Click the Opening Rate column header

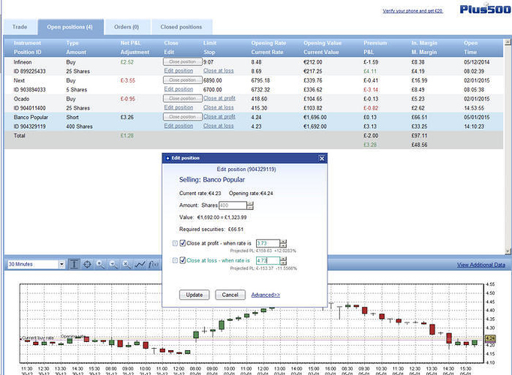click(269, 43)
